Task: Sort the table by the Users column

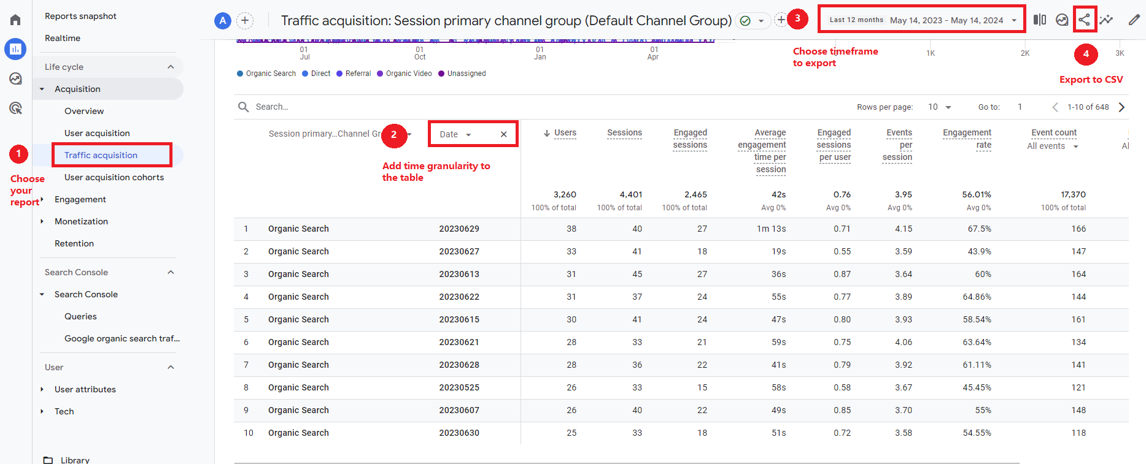Action: click(x=565, y=132)
